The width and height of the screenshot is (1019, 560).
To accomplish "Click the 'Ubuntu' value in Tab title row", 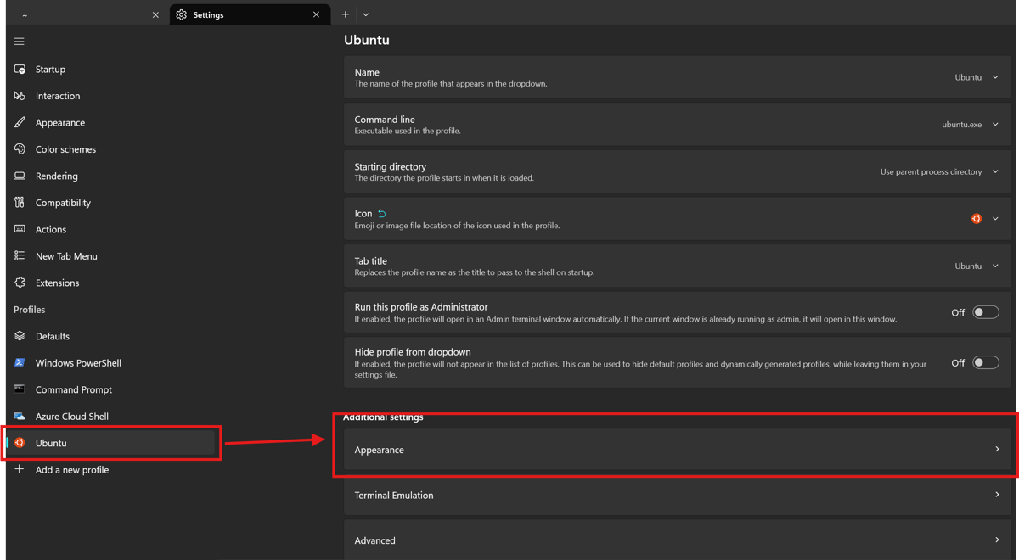I will [968, 266].
